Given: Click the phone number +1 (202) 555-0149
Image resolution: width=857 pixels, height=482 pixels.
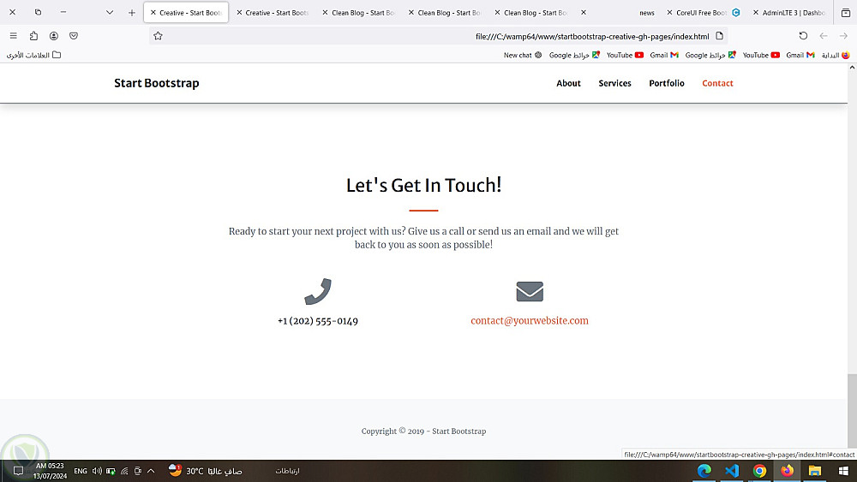Looking at the screenshot, I should (x=318, y=321).
